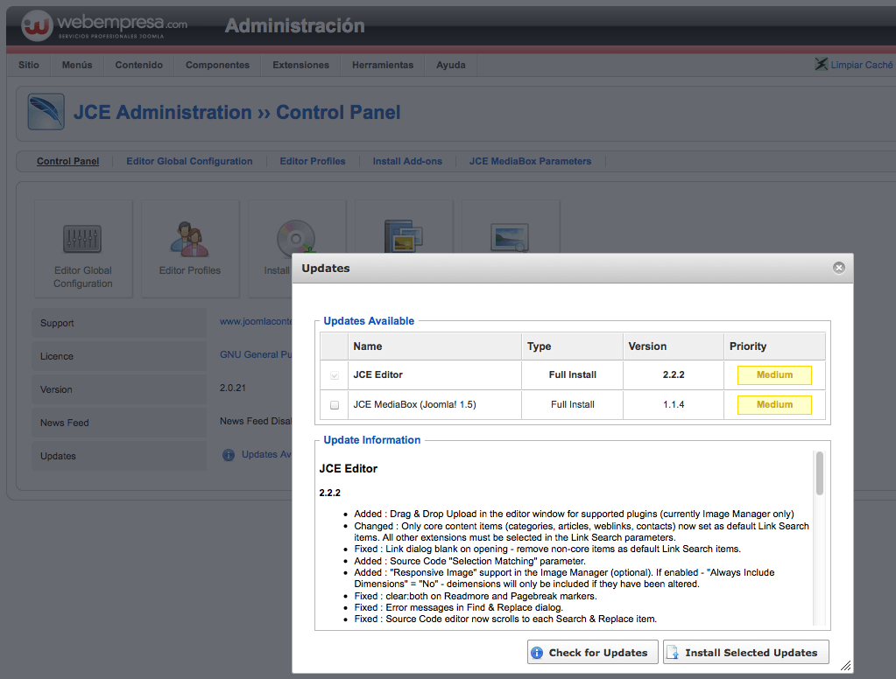Open the Sitio menu
Screen dimensions: 896x679
[29, 65]
